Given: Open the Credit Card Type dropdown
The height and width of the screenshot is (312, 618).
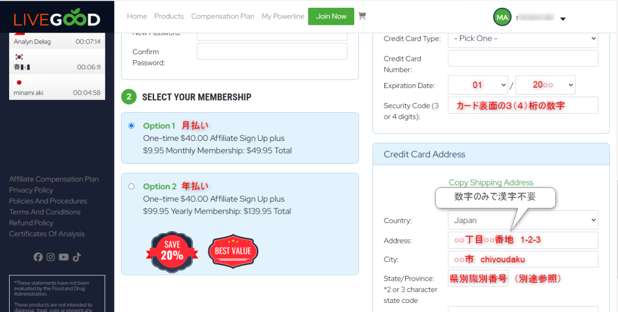Looking at the screenshot, I should (523, 39).
